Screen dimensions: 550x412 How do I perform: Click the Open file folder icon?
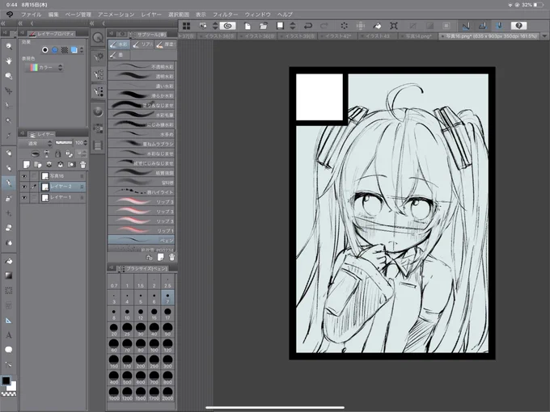[263, 26]
